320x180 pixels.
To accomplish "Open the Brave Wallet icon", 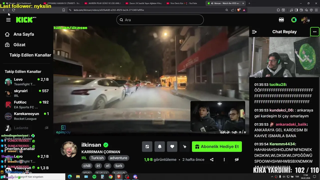I will pyautogui.click(x=301, y=10).
